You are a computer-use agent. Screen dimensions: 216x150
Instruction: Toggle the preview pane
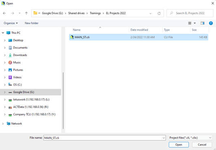pyautogui.click(x=202, y=23)
